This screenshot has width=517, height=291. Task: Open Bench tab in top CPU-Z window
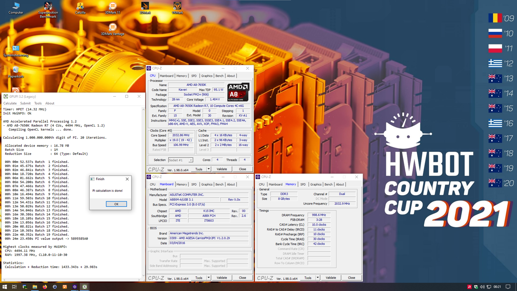219,76
